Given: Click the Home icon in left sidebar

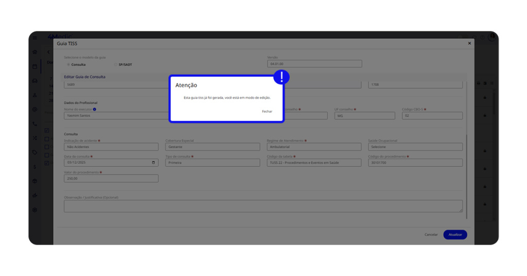Looking at the screenshot, I should pos(35,52).
